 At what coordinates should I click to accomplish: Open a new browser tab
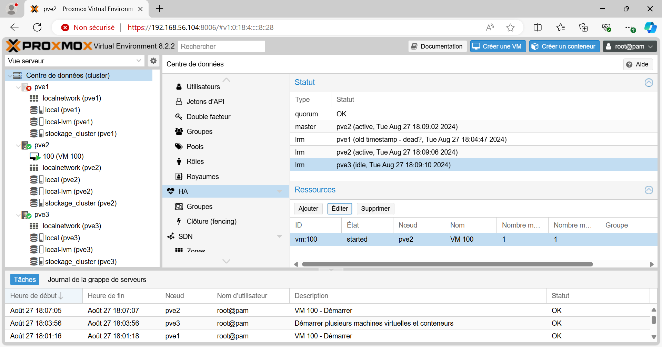tap(160, 9)
